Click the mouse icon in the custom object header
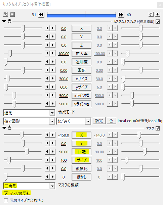 coord(9,21)
